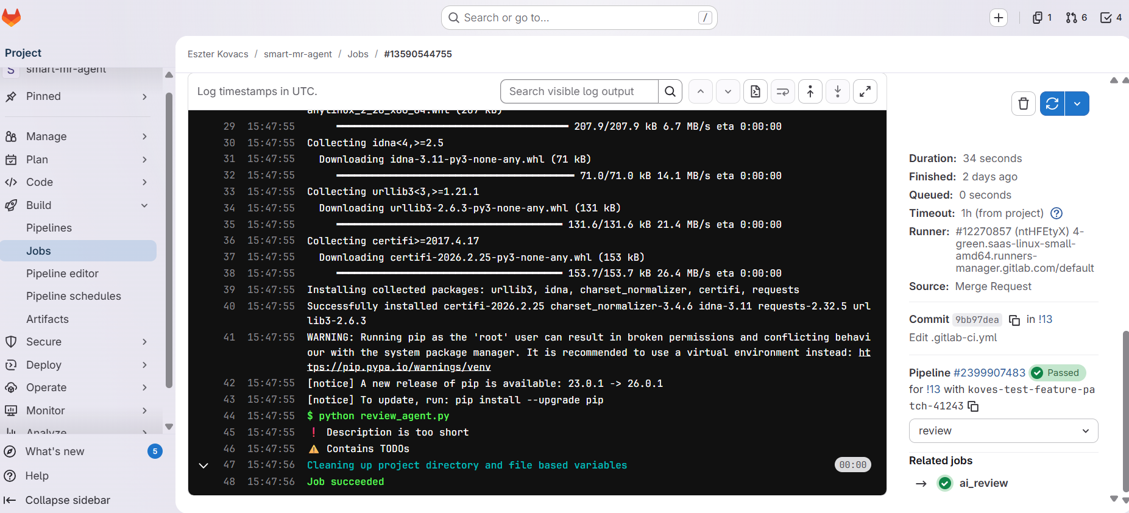The height and width of the screenshot is (513, 1129).
Task: Focus the Search visible log output field
Action: [x=579, y=91]
